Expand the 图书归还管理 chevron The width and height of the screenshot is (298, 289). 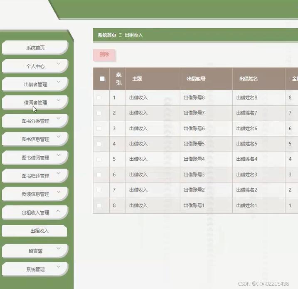(59, 173)
